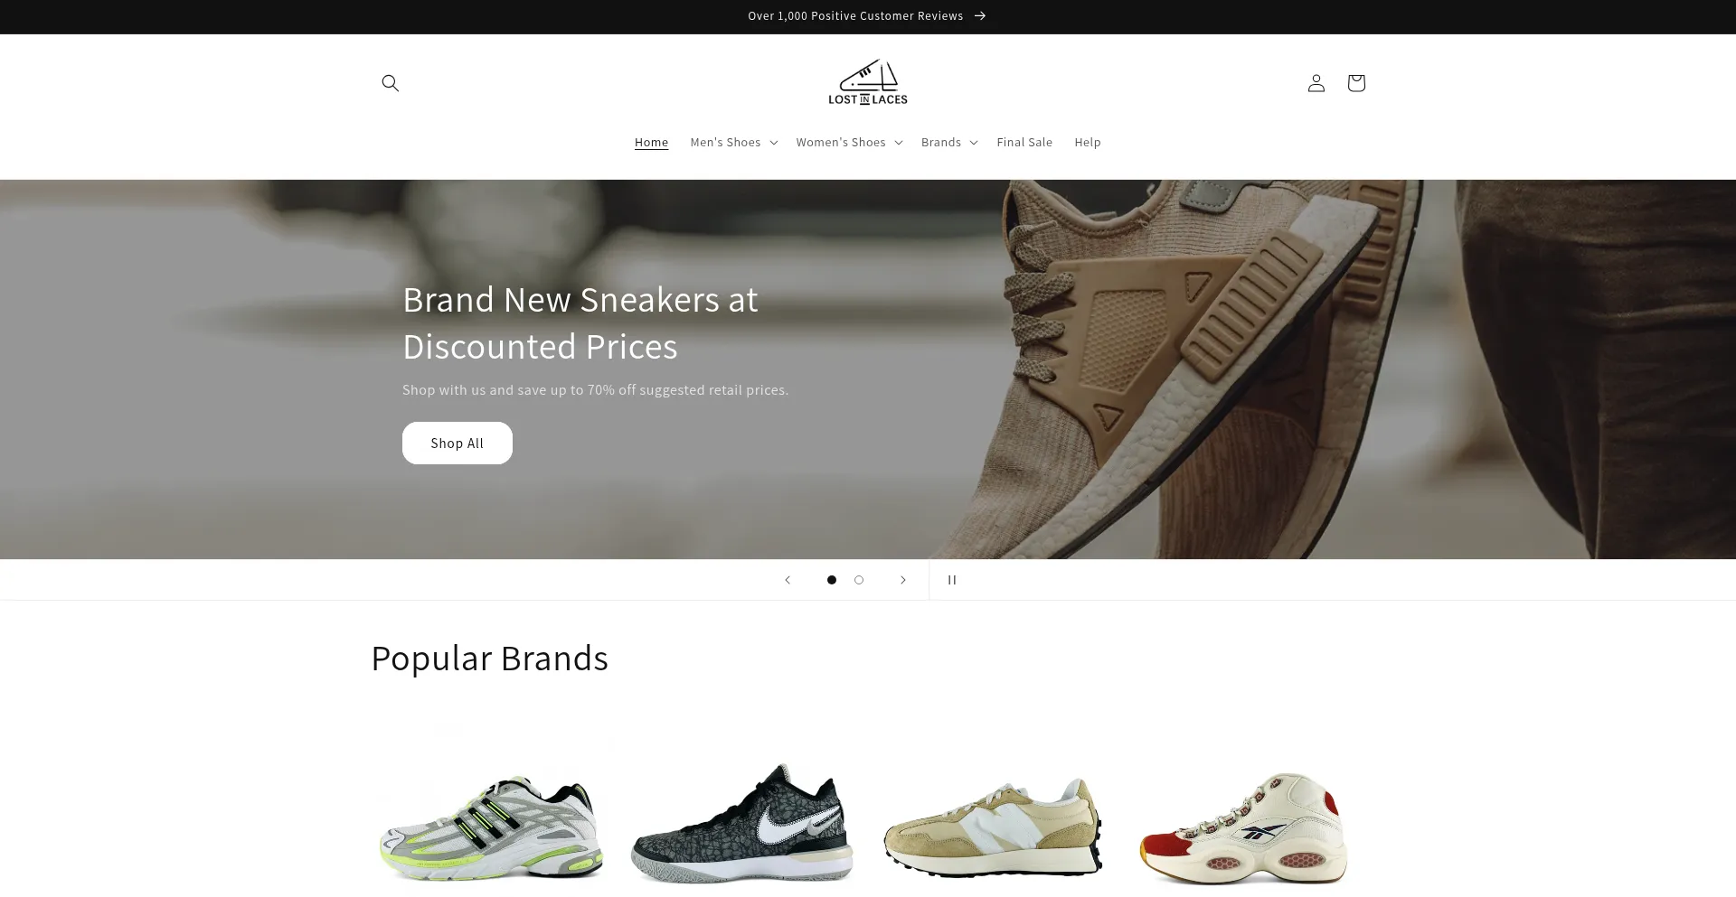Go to previous slide arrow
This screenshot has height=897, width=1736.
point(788,580)
